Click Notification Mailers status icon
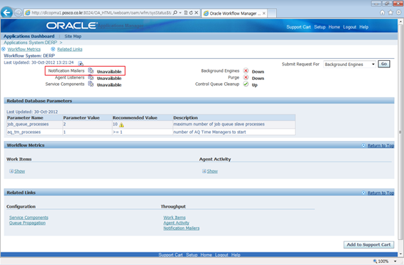This screenshot has width=404, height=265. pos(90,70)
